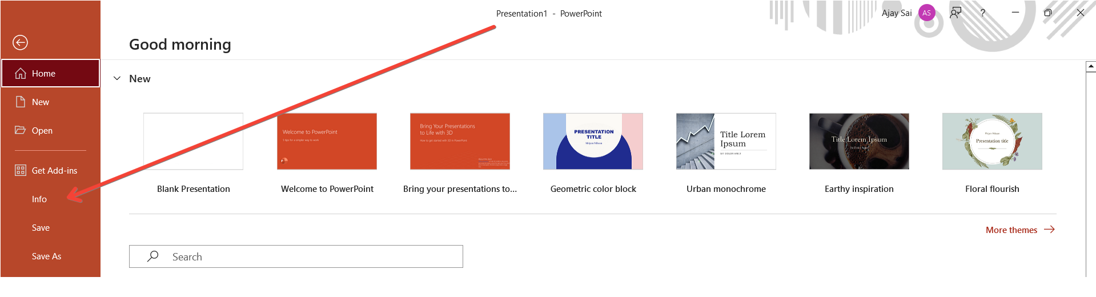Click the scrollbar up arrow
The width and height of the screenshot is (1096, 297).
click(x=1090, y=67)
